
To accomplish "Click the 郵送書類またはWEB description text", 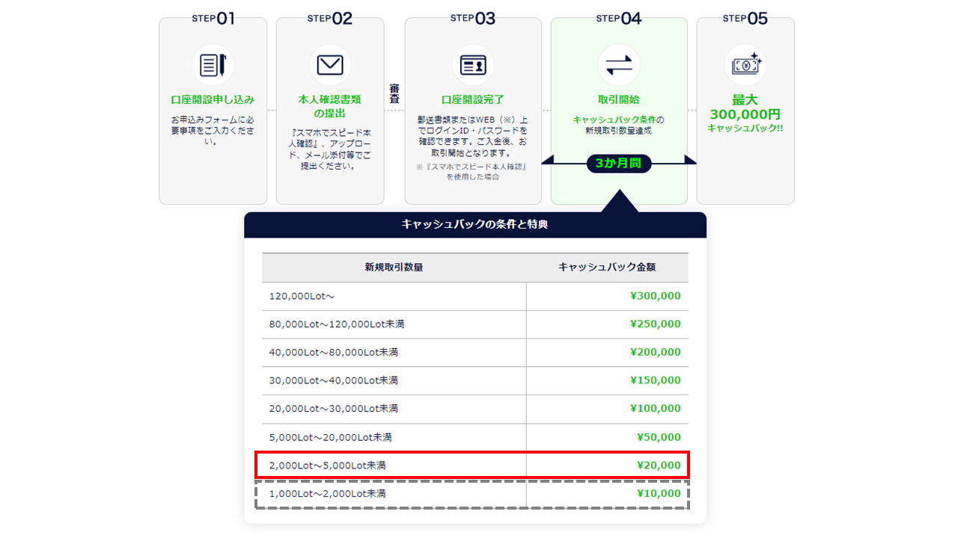I will (x=473, y=136).
